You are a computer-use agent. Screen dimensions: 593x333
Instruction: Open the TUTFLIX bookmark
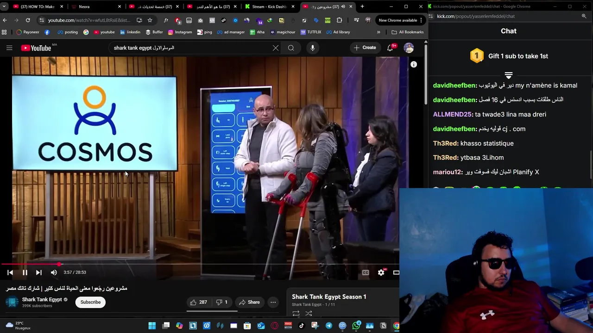[310, 32]
